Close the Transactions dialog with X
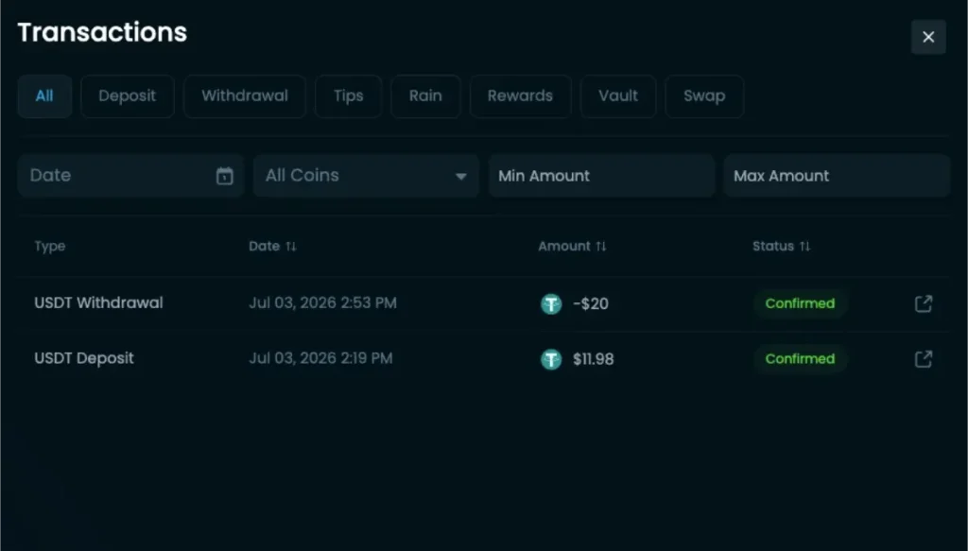 point(928,37)
